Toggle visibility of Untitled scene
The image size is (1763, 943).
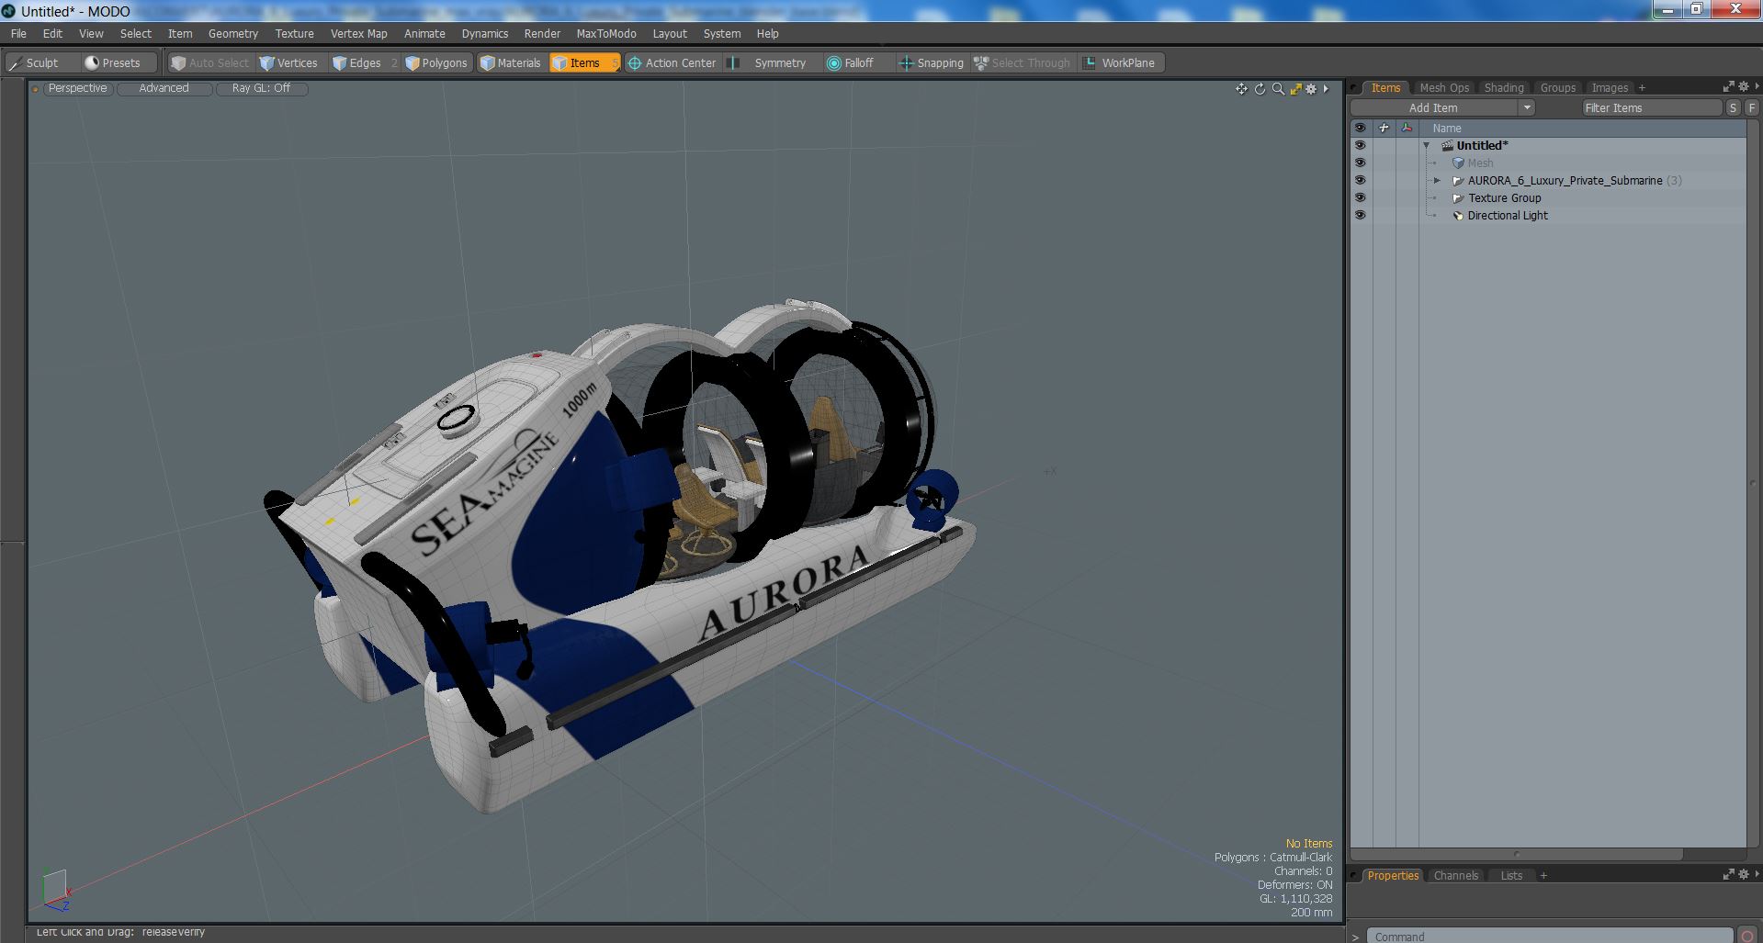[x=1360, y=145]
